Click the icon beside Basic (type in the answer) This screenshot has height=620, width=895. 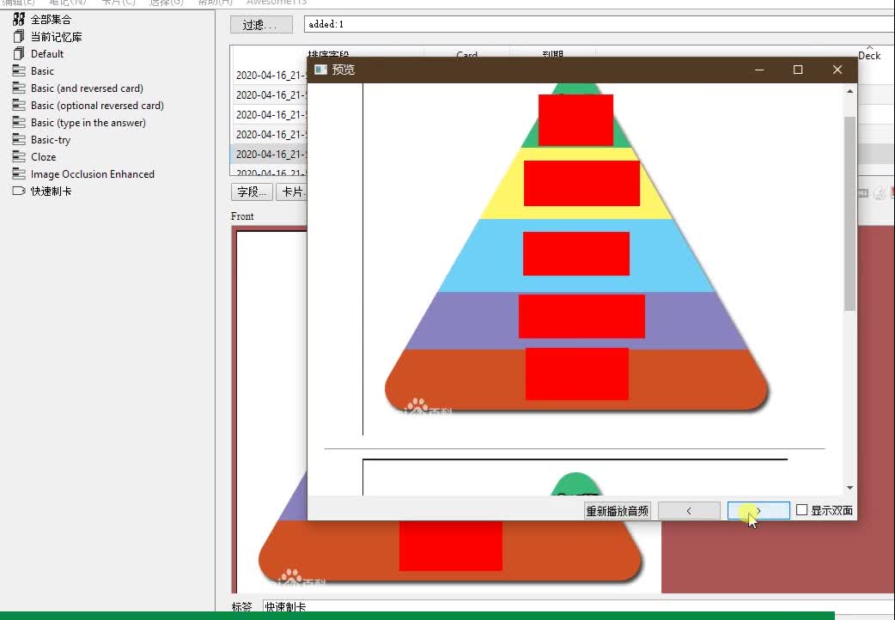[x=19, y=122]
